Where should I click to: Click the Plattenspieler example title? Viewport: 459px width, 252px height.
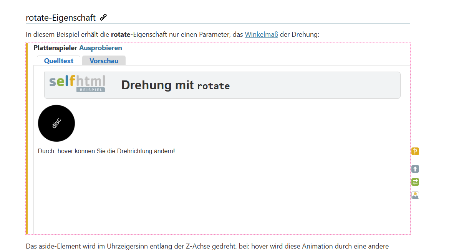tap(55, 48)
